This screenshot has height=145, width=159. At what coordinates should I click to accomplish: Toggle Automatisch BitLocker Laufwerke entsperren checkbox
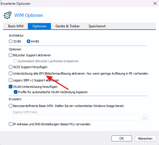pyautogui.click(x=15, y=61)
